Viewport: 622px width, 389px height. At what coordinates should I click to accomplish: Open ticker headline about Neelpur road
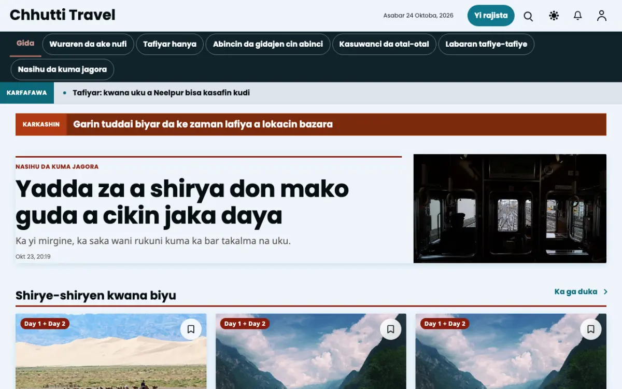pos(161,93)
